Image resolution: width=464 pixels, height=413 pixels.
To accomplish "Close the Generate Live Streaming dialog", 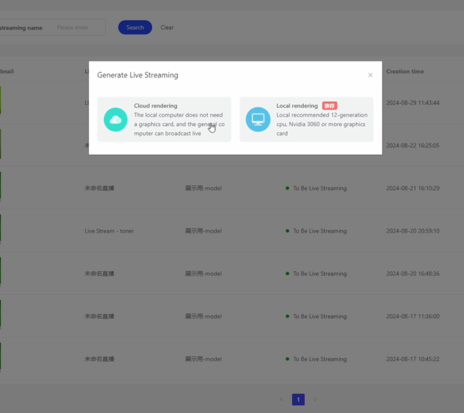I will (x=370, y=75).
